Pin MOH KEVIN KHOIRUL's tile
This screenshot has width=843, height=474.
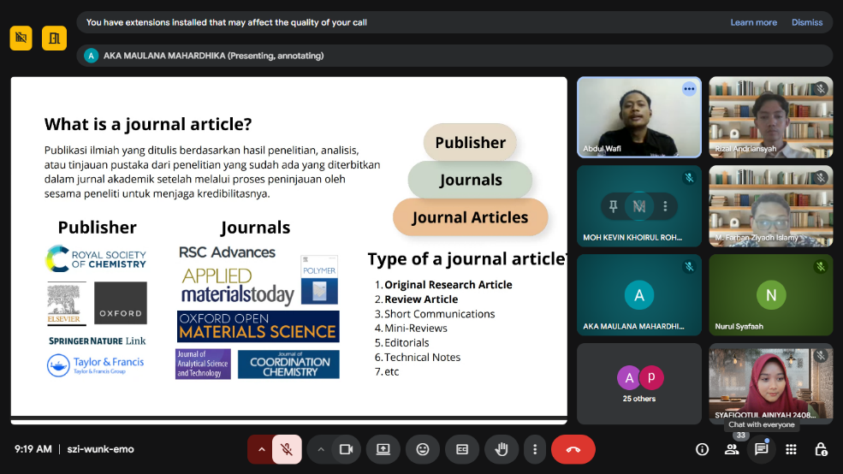click(x=613, y=205)
